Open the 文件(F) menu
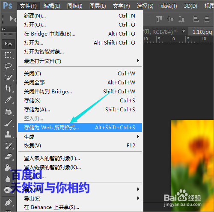 click(x=28, y=6)
